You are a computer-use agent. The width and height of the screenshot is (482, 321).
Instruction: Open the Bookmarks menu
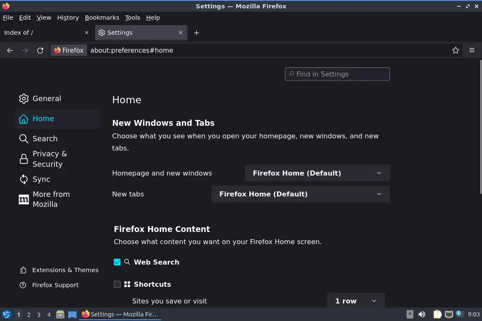[x=102, y=18]
